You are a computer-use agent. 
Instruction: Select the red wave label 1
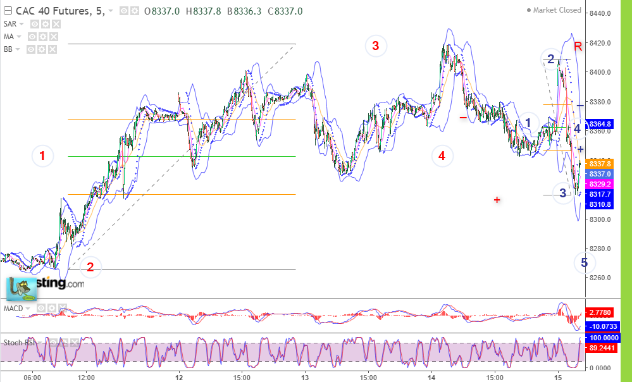[42, 156]
